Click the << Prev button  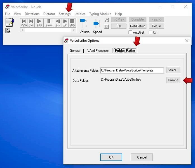coord(119,20)
